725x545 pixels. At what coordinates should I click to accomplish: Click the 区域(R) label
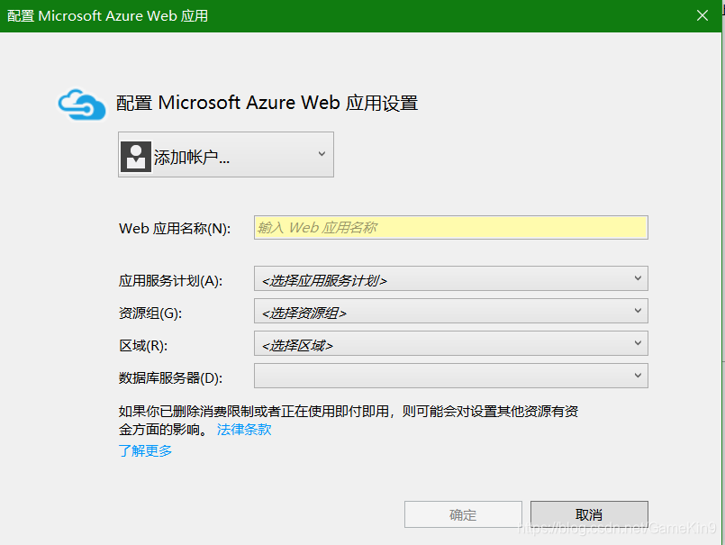tap(143, 346)
